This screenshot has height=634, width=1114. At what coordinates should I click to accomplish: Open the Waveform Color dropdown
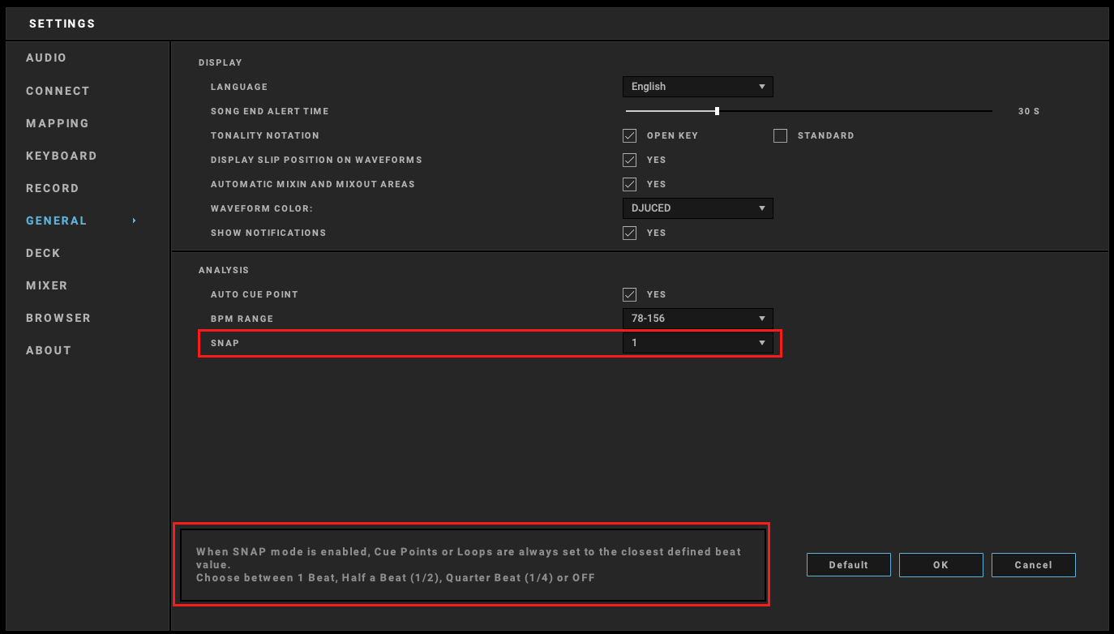[x=697, y=208]
